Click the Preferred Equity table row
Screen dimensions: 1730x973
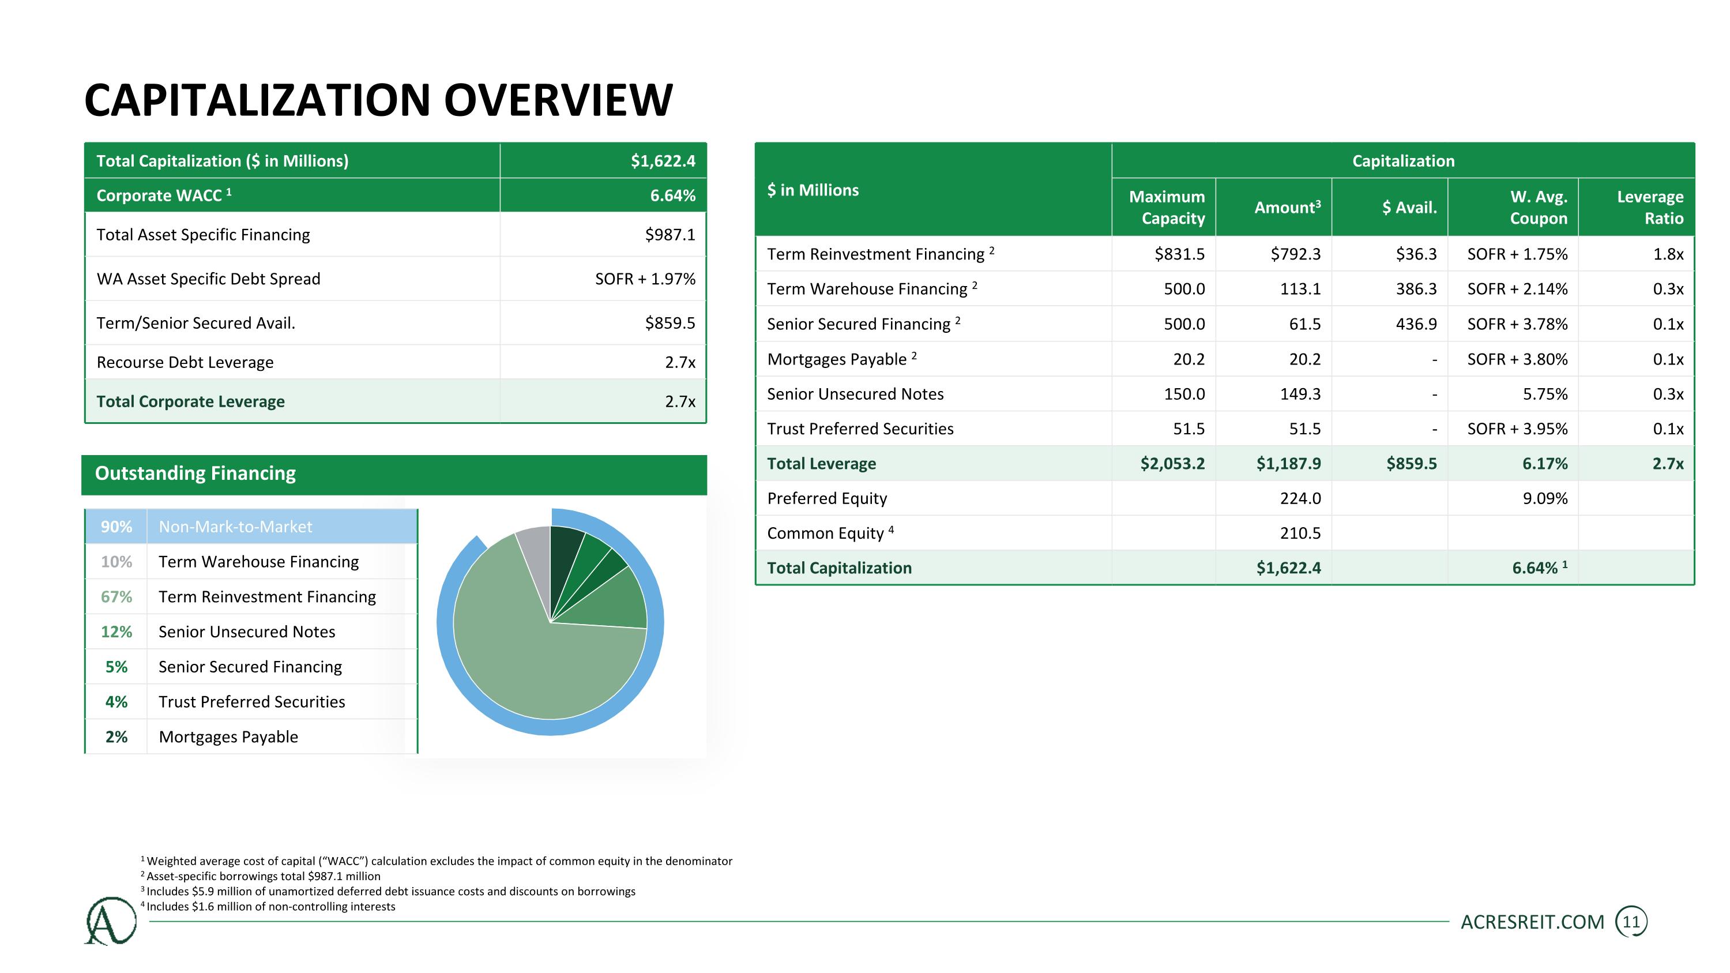[827, 498]
